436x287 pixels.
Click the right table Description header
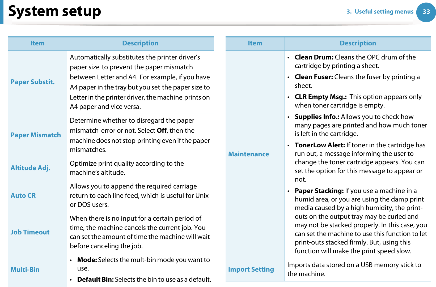(358, 43)
